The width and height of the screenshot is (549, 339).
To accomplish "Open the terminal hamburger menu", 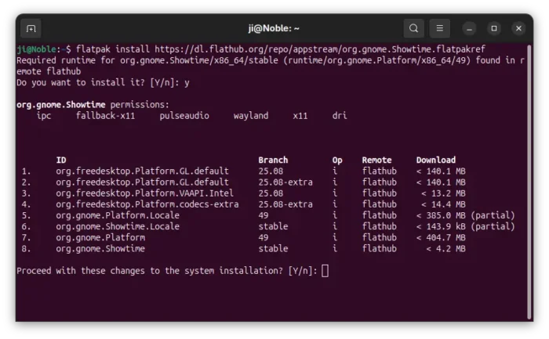I will [441, 29].
